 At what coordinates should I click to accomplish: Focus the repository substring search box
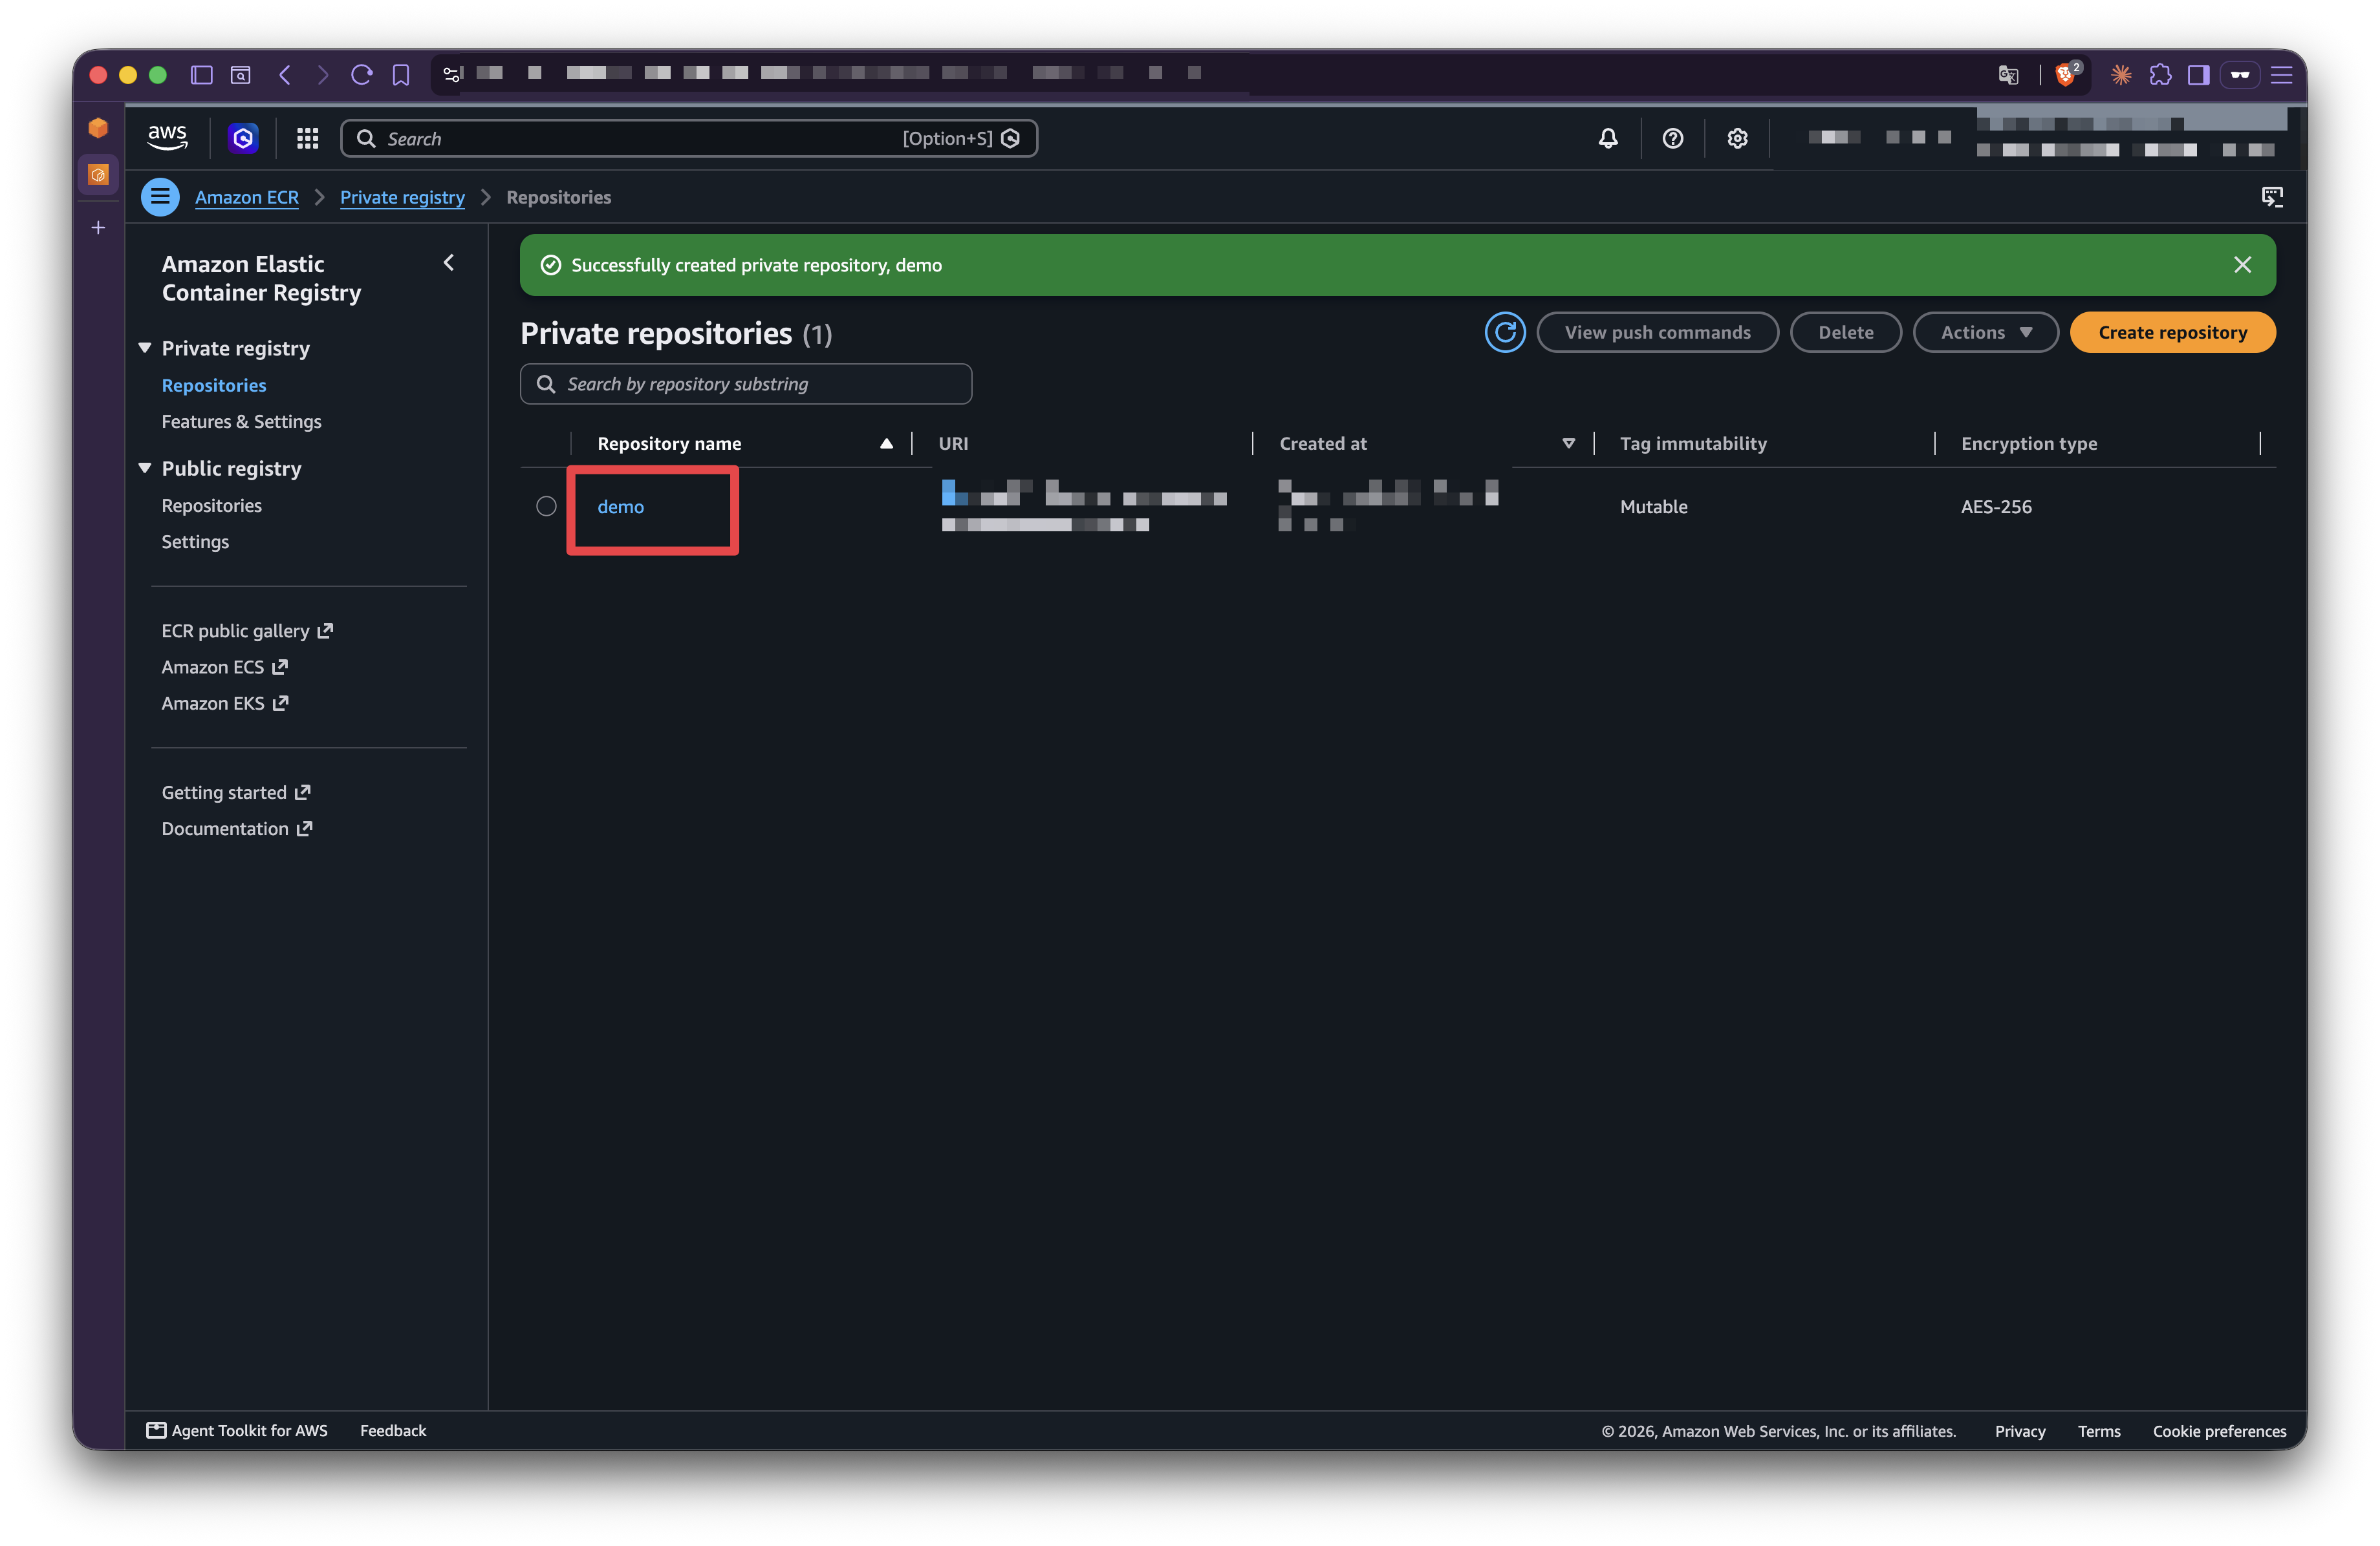[746, 384]
